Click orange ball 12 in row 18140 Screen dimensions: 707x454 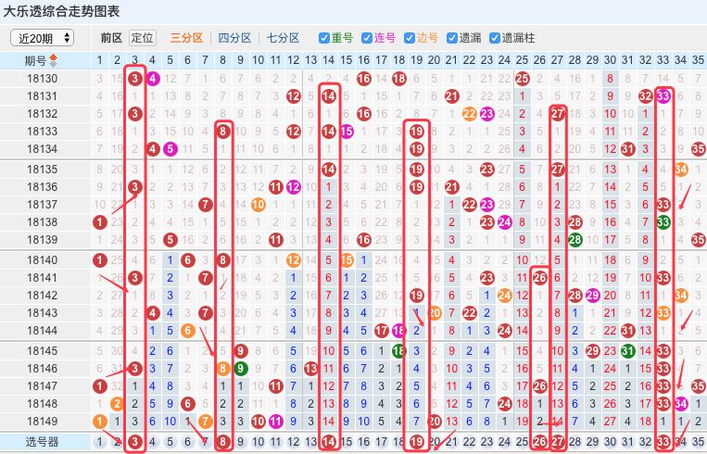[294, 260]
